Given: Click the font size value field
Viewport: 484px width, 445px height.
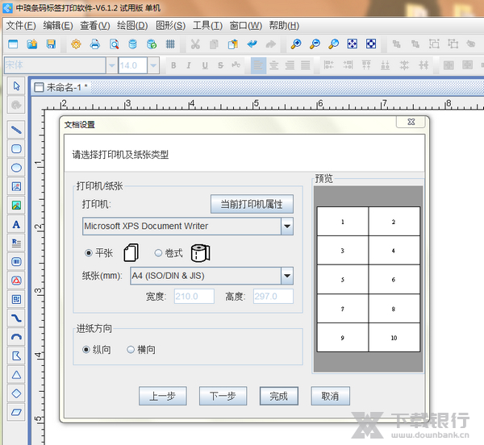Looking at the screenshot, I should coord(133,65).
